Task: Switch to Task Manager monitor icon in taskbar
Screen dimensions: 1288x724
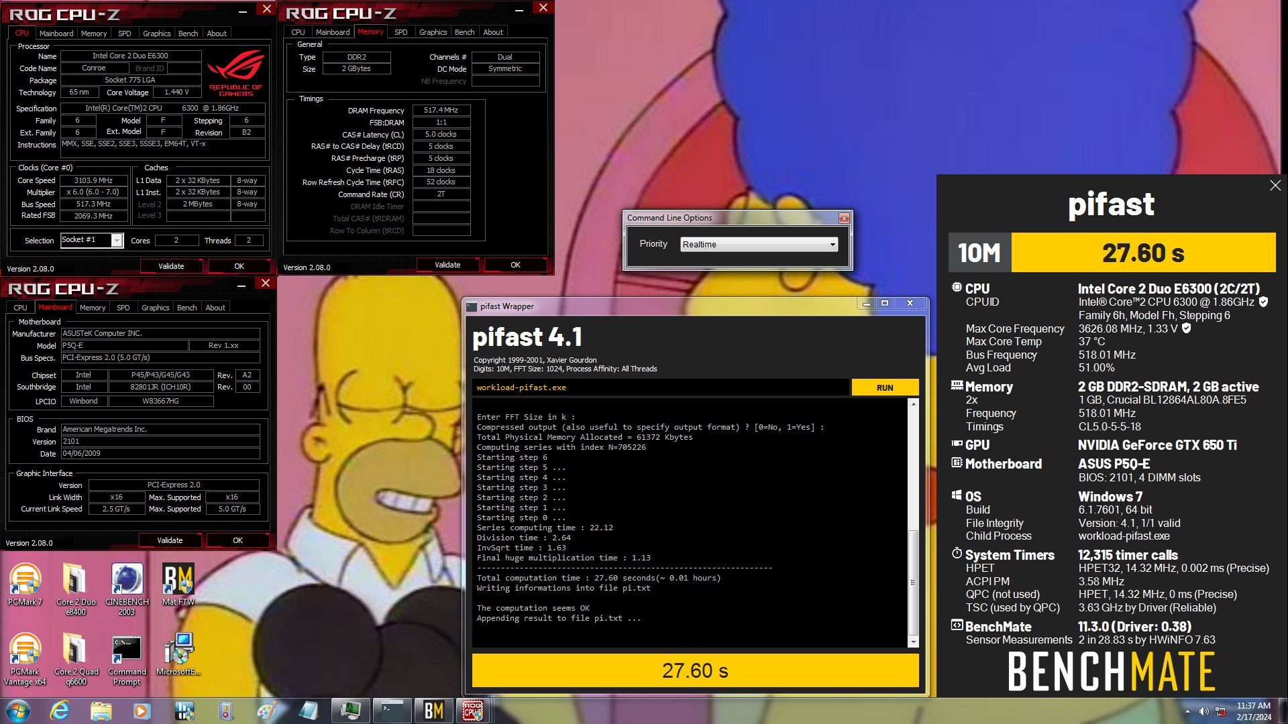Action: [x=350, y=711]
